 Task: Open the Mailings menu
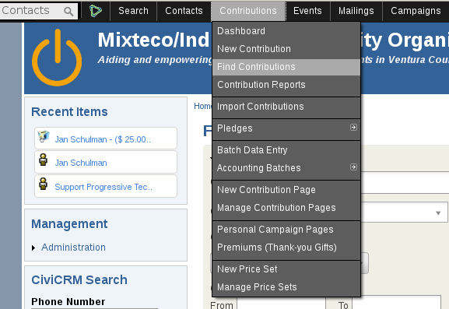coord(356,11)
